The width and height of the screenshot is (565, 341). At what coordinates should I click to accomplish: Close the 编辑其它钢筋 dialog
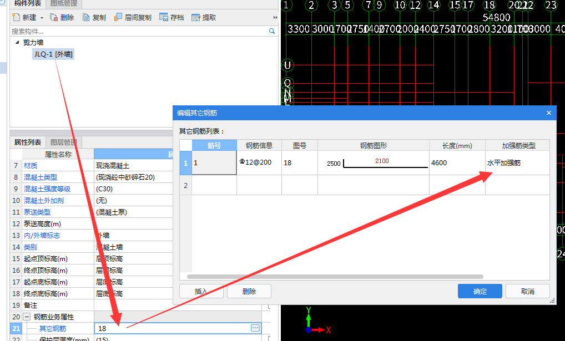(x=549, y=113)
